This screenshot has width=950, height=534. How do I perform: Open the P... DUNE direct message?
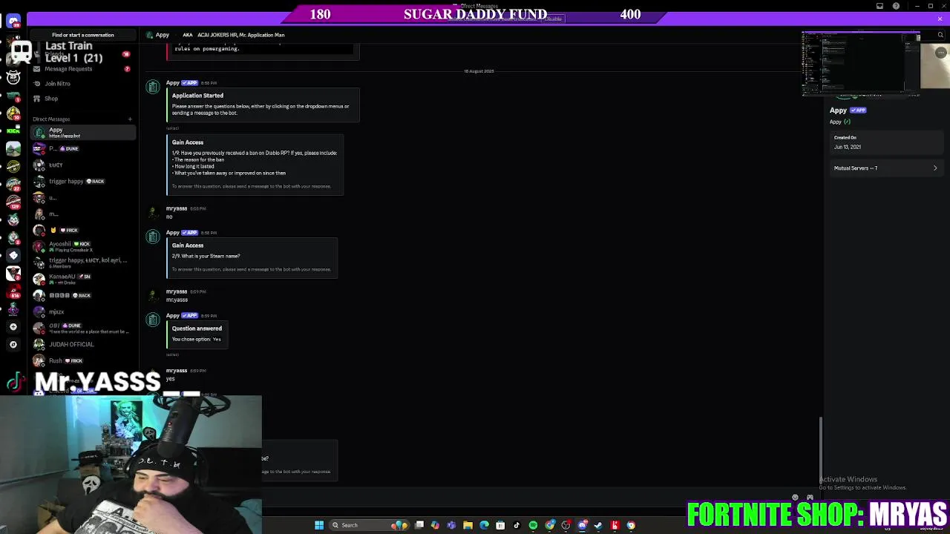click(x=83, y=148)
